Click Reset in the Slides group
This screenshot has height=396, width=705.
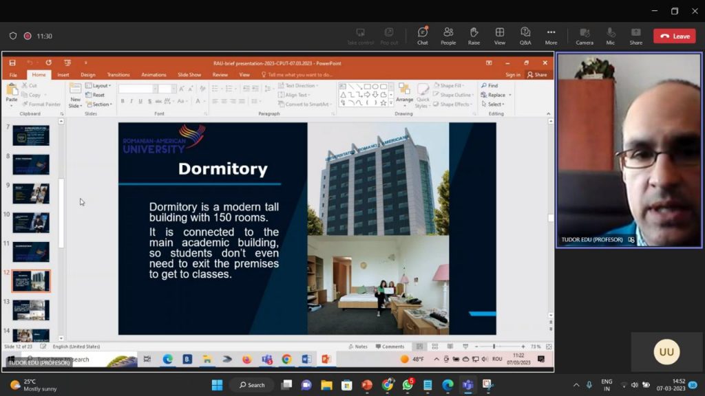95,95
